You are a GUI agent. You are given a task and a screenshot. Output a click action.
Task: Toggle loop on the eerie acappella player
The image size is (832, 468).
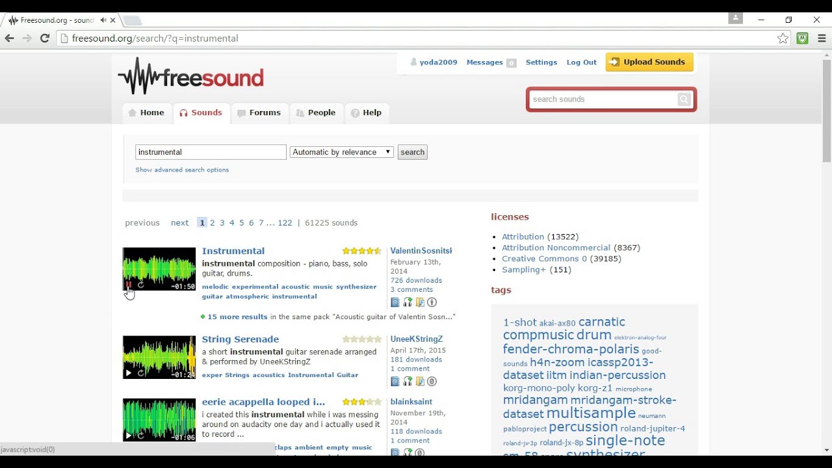coord(140,435)
